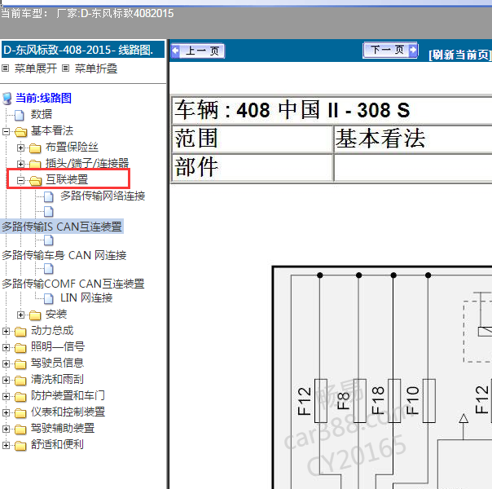
Task: Click the 驾驶员信息 folder icon
Action: [x=20, y=363]
